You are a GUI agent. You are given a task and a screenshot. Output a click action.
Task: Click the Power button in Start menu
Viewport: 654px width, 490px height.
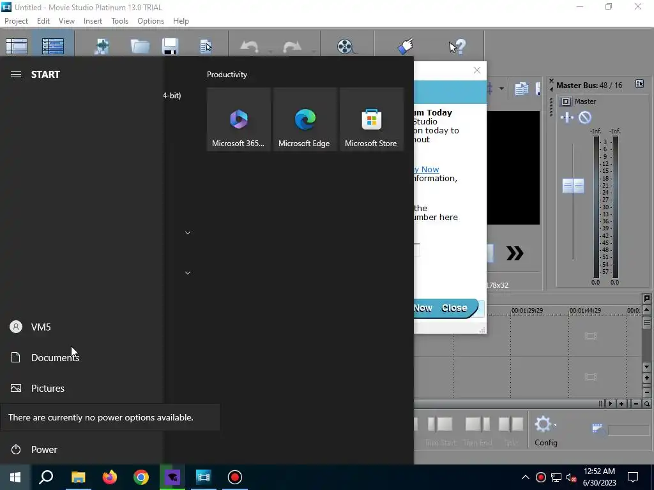(x=81, y=449)
